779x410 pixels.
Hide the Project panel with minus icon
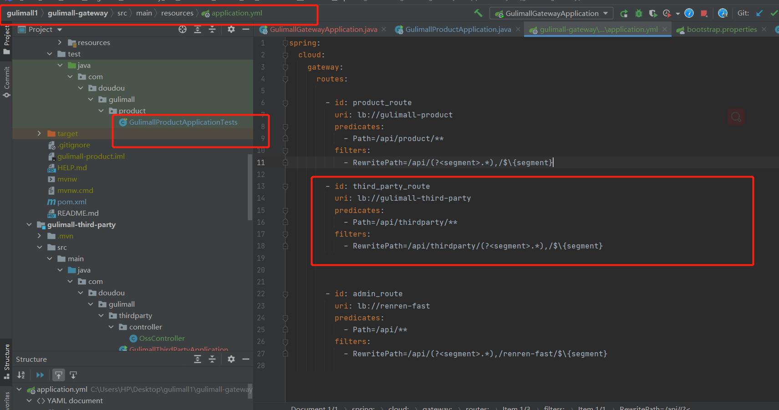click(246, 30)
